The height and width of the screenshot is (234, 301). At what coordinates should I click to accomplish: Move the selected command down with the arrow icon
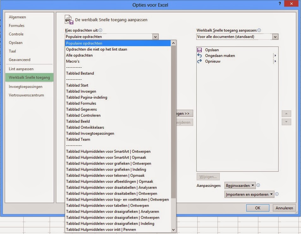pos(286,122)
